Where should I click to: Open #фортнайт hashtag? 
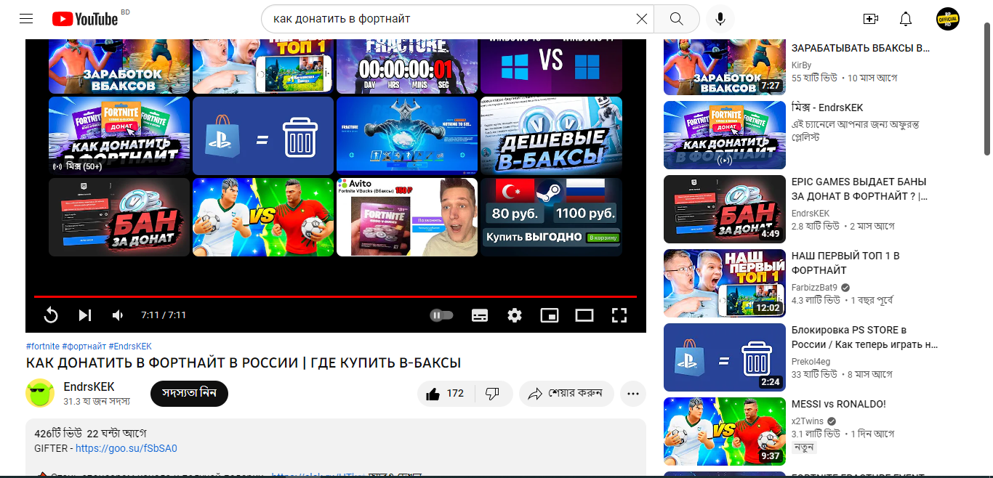[84, 347]
